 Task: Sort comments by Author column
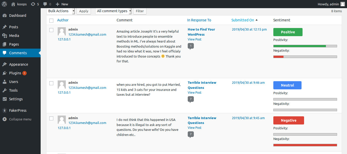pos(63,20)
